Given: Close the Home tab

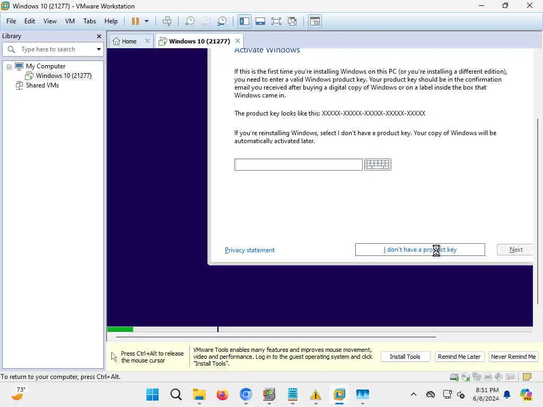Looking at the screenshot, I should [x=147, y=41].
